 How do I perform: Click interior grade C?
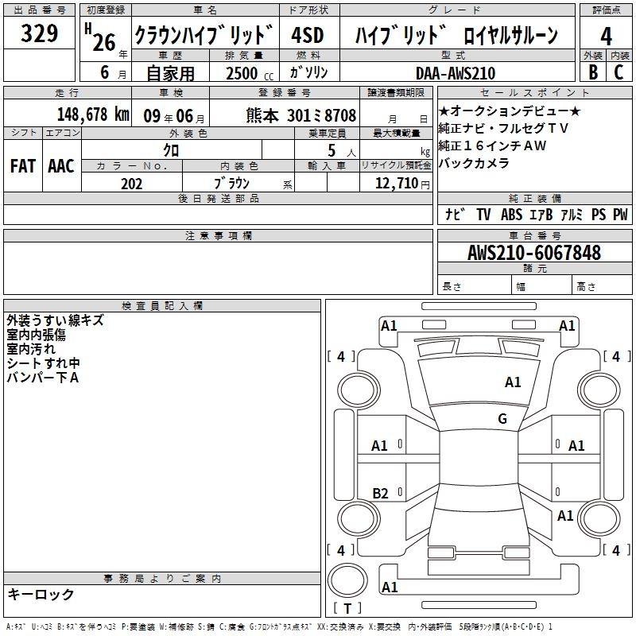(x=619, y=72)
